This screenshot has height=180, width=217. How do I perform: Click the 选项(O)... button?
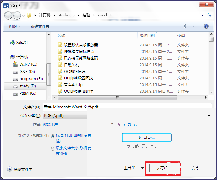[x=147, y=137]
